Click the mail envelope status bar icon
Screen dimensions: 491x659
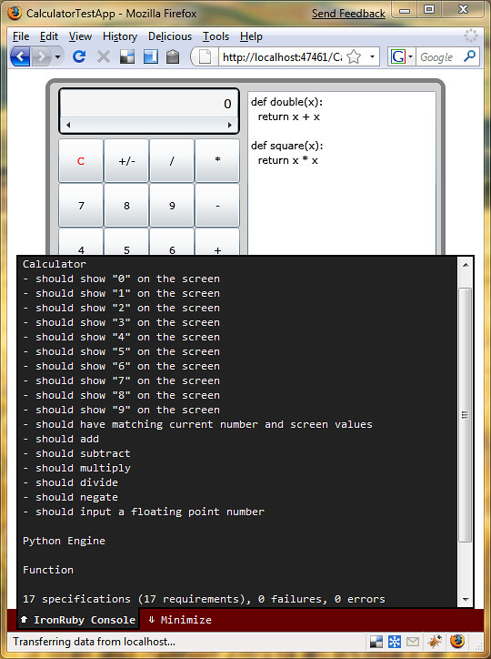point(413,642)
